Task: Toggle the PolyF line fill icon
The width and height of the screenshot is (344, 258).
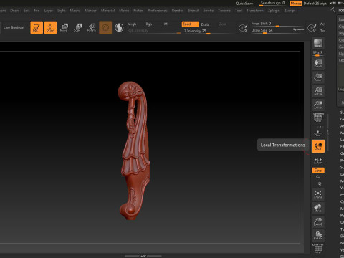Action: click(318, 248)
